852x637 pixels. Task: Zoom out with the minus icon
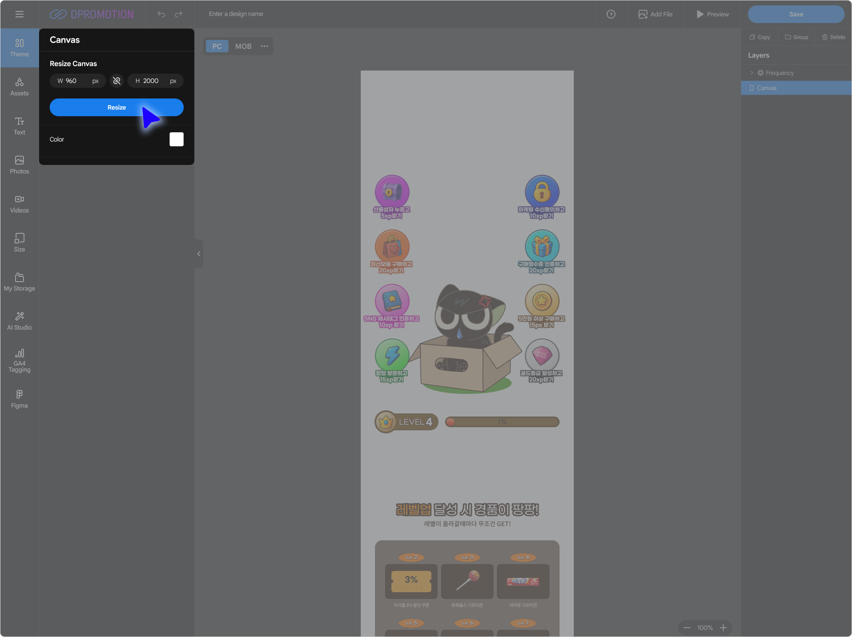click(687, 628)
